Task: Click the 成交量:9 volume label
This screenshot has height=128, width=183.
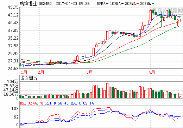Action: (x=29, y=78)
